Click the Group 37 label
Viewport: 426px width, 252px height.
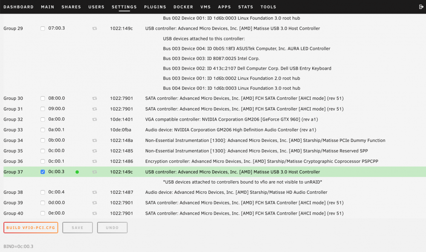13,172
